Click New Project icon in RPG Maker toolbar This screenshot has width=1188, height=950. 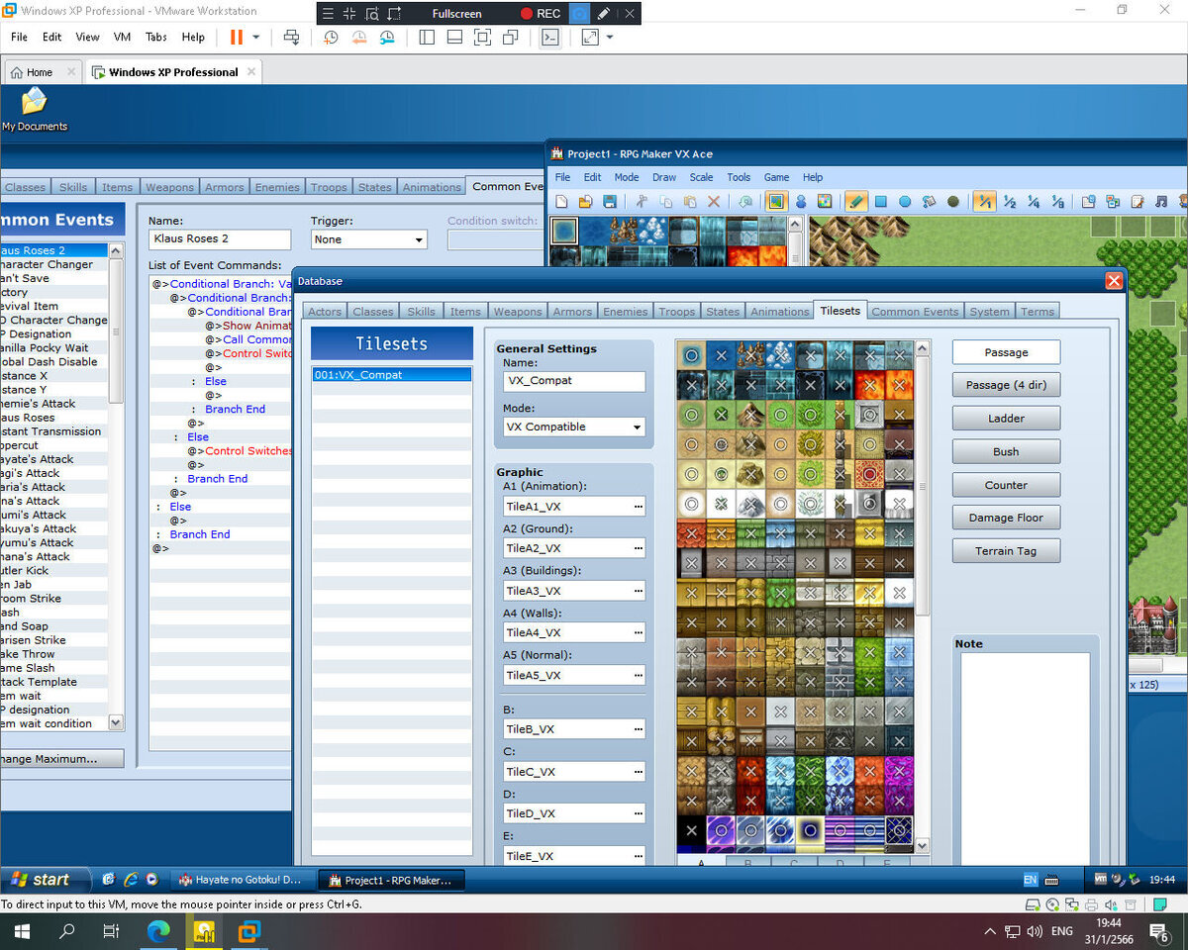(x=562, y=201)
